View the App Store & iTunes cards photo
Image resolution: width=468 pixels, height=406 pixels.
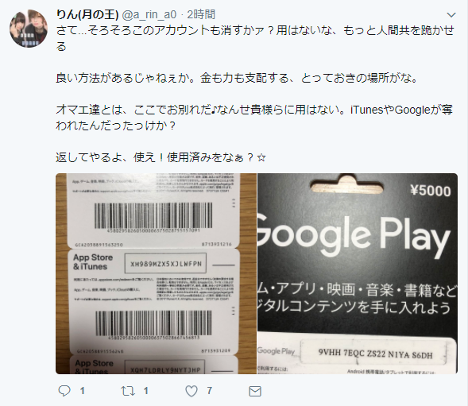pyautogui.click(x=156, y=273)
